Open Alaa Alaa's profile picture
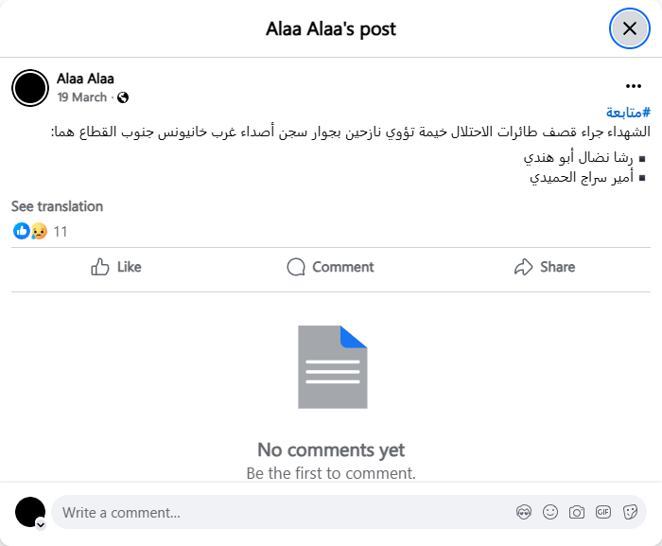This screenshot has width=662, height=546. click(x=30, y=88)
